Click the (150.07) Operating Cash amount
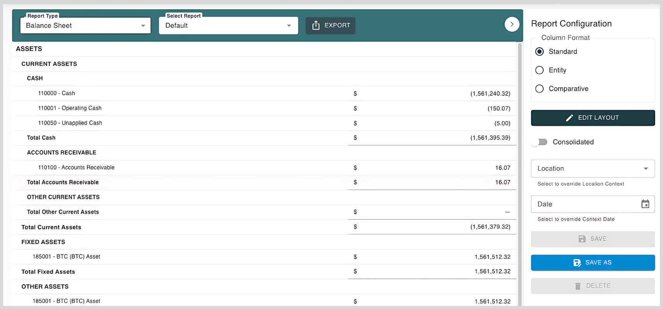 point(499,109)
